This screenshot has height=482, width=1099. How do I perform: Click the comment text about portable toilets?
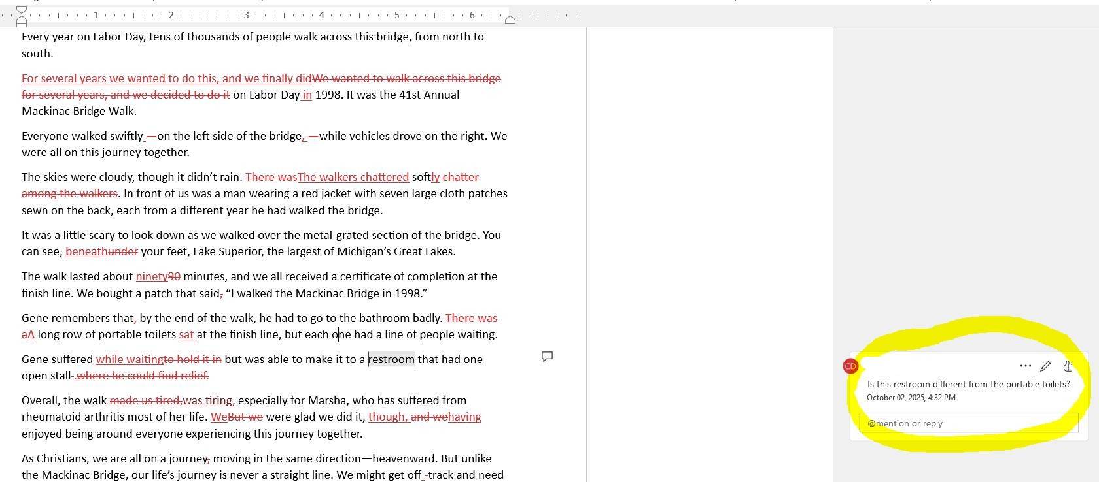pyautogui.click(x=968, y=384)
